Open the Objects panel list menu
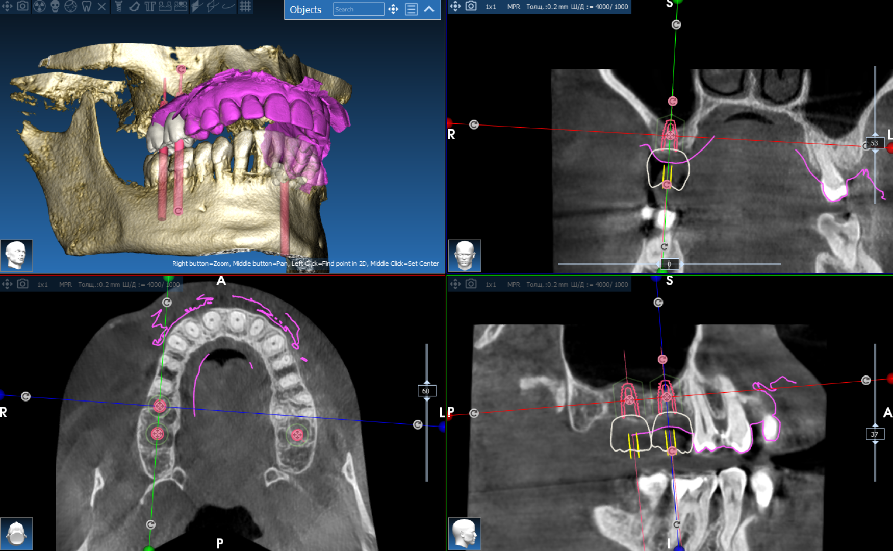Viewport: 893px width, 551px height. (x=411, y=9)
